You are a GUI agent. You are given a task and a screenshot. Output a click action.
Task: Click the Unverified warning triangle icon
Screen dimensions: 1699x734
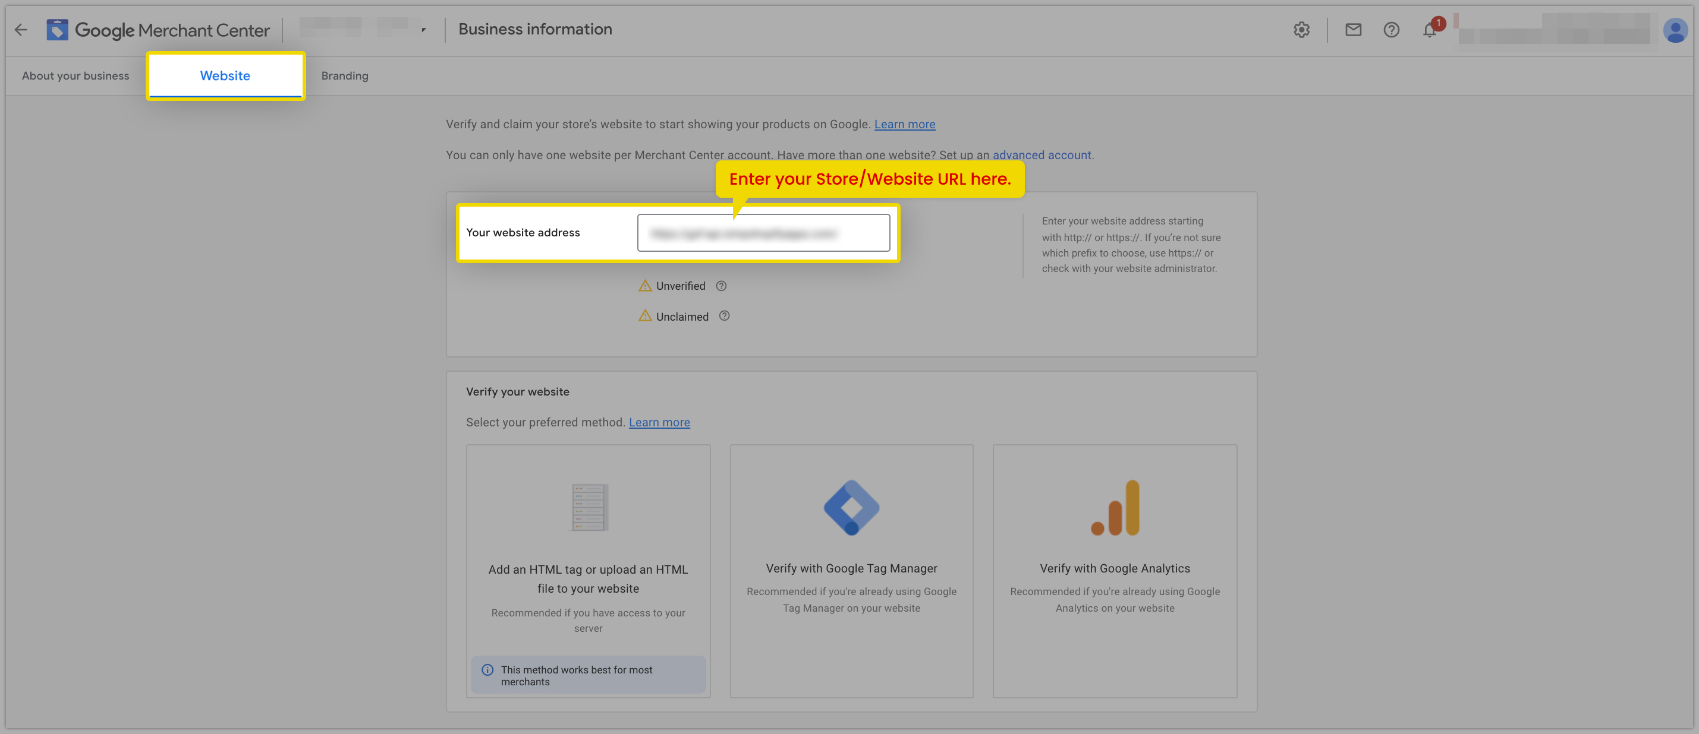click(644, 285)
